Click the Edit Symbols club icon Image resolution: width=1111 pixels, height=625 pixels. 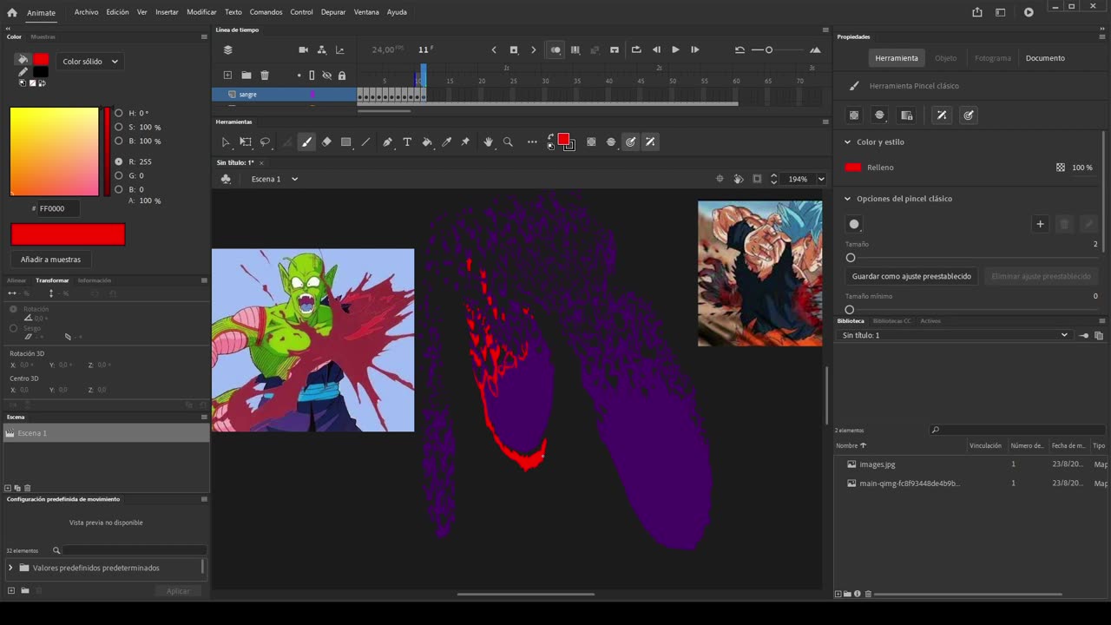point(226,179)
